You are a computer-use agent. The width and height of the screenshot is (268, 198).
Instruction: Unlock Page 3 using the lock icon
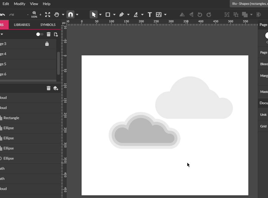click(47, 44)
